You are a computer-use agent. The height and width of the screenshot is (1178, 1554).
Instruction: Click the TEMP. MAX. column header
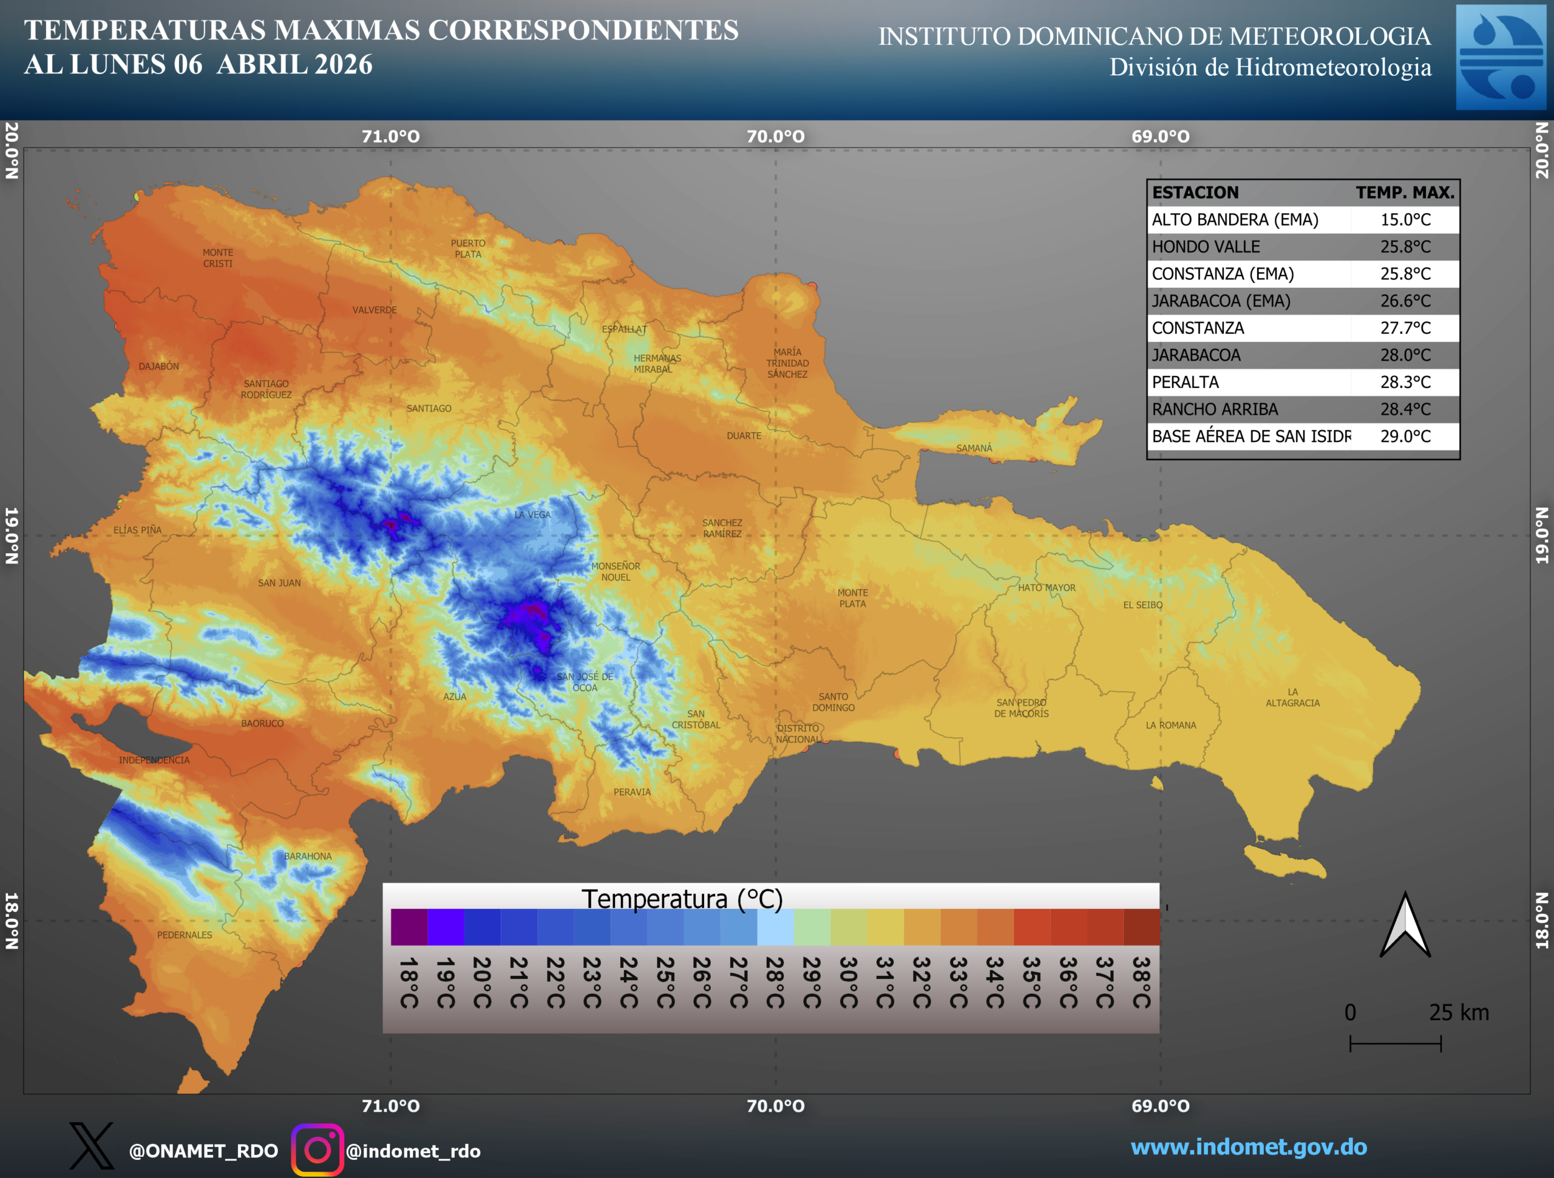[x=1404, y=192]
